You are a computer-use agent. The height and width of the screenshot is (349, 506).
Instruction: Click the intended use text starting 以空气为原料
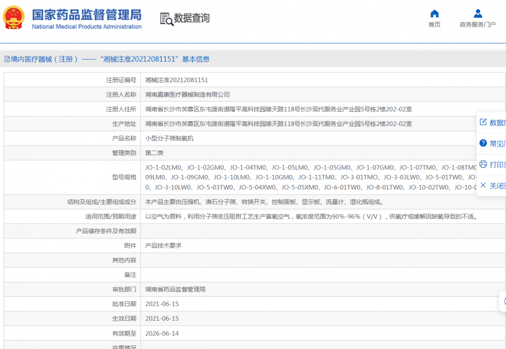coord(311,216)
